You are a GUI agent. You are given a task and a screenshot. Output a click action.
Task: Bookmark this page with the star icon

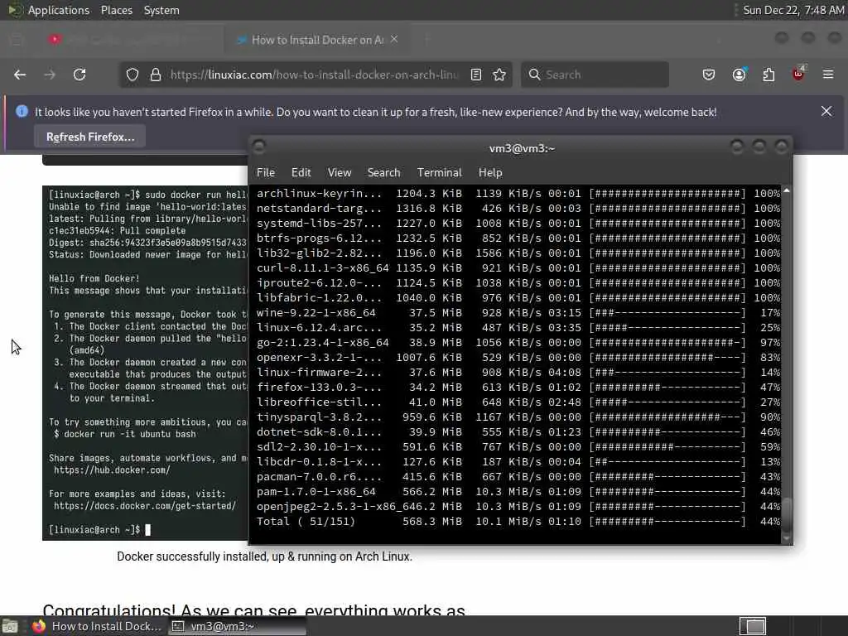coord(499,75)
